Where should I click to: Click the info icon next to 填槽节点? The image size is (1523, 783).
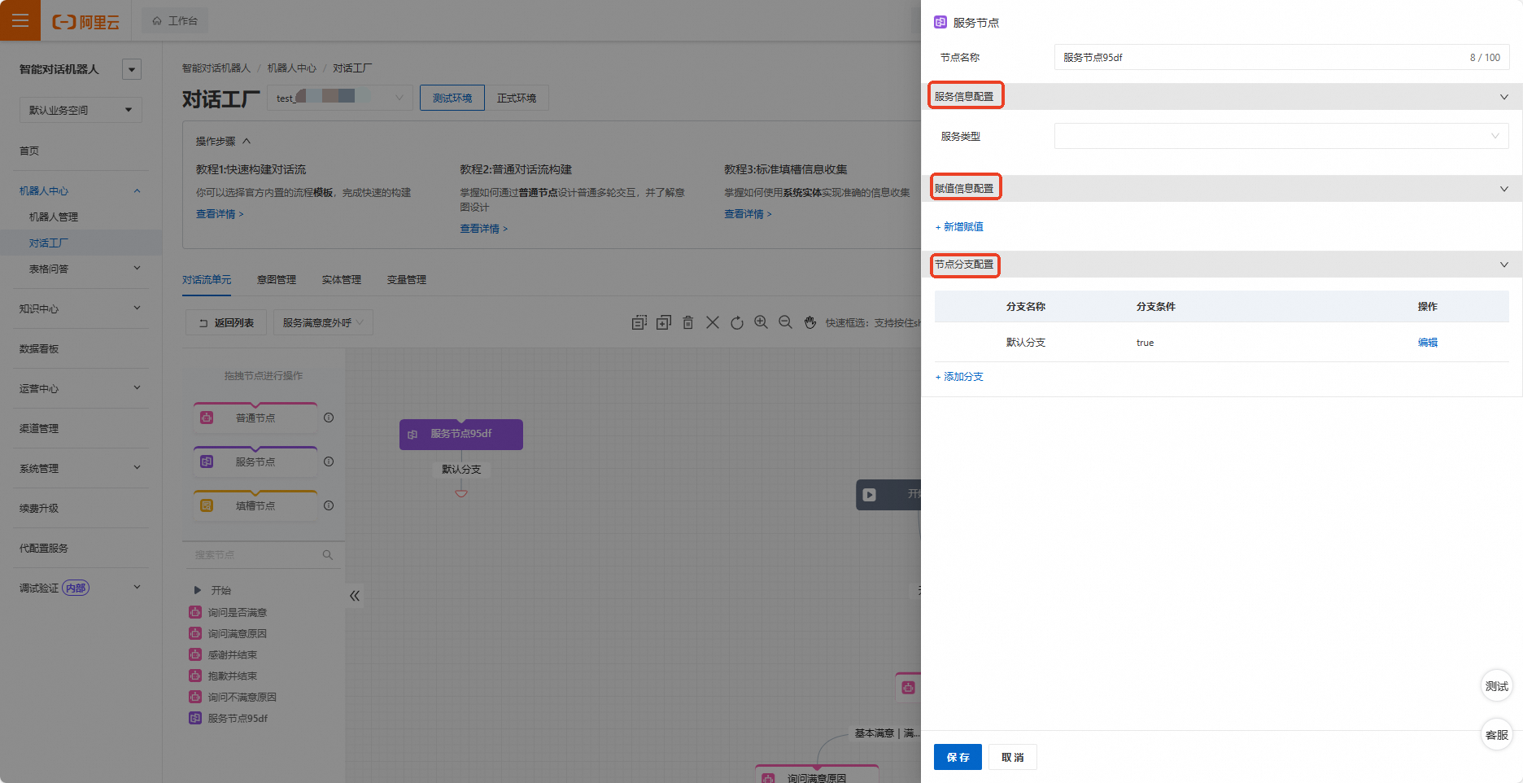[329, 505]
